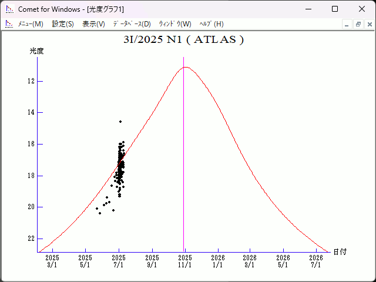Click the 日付 axis label
The height and width of the screenshot is (282, 376).
pyautogui.click(x=340, y=252)
